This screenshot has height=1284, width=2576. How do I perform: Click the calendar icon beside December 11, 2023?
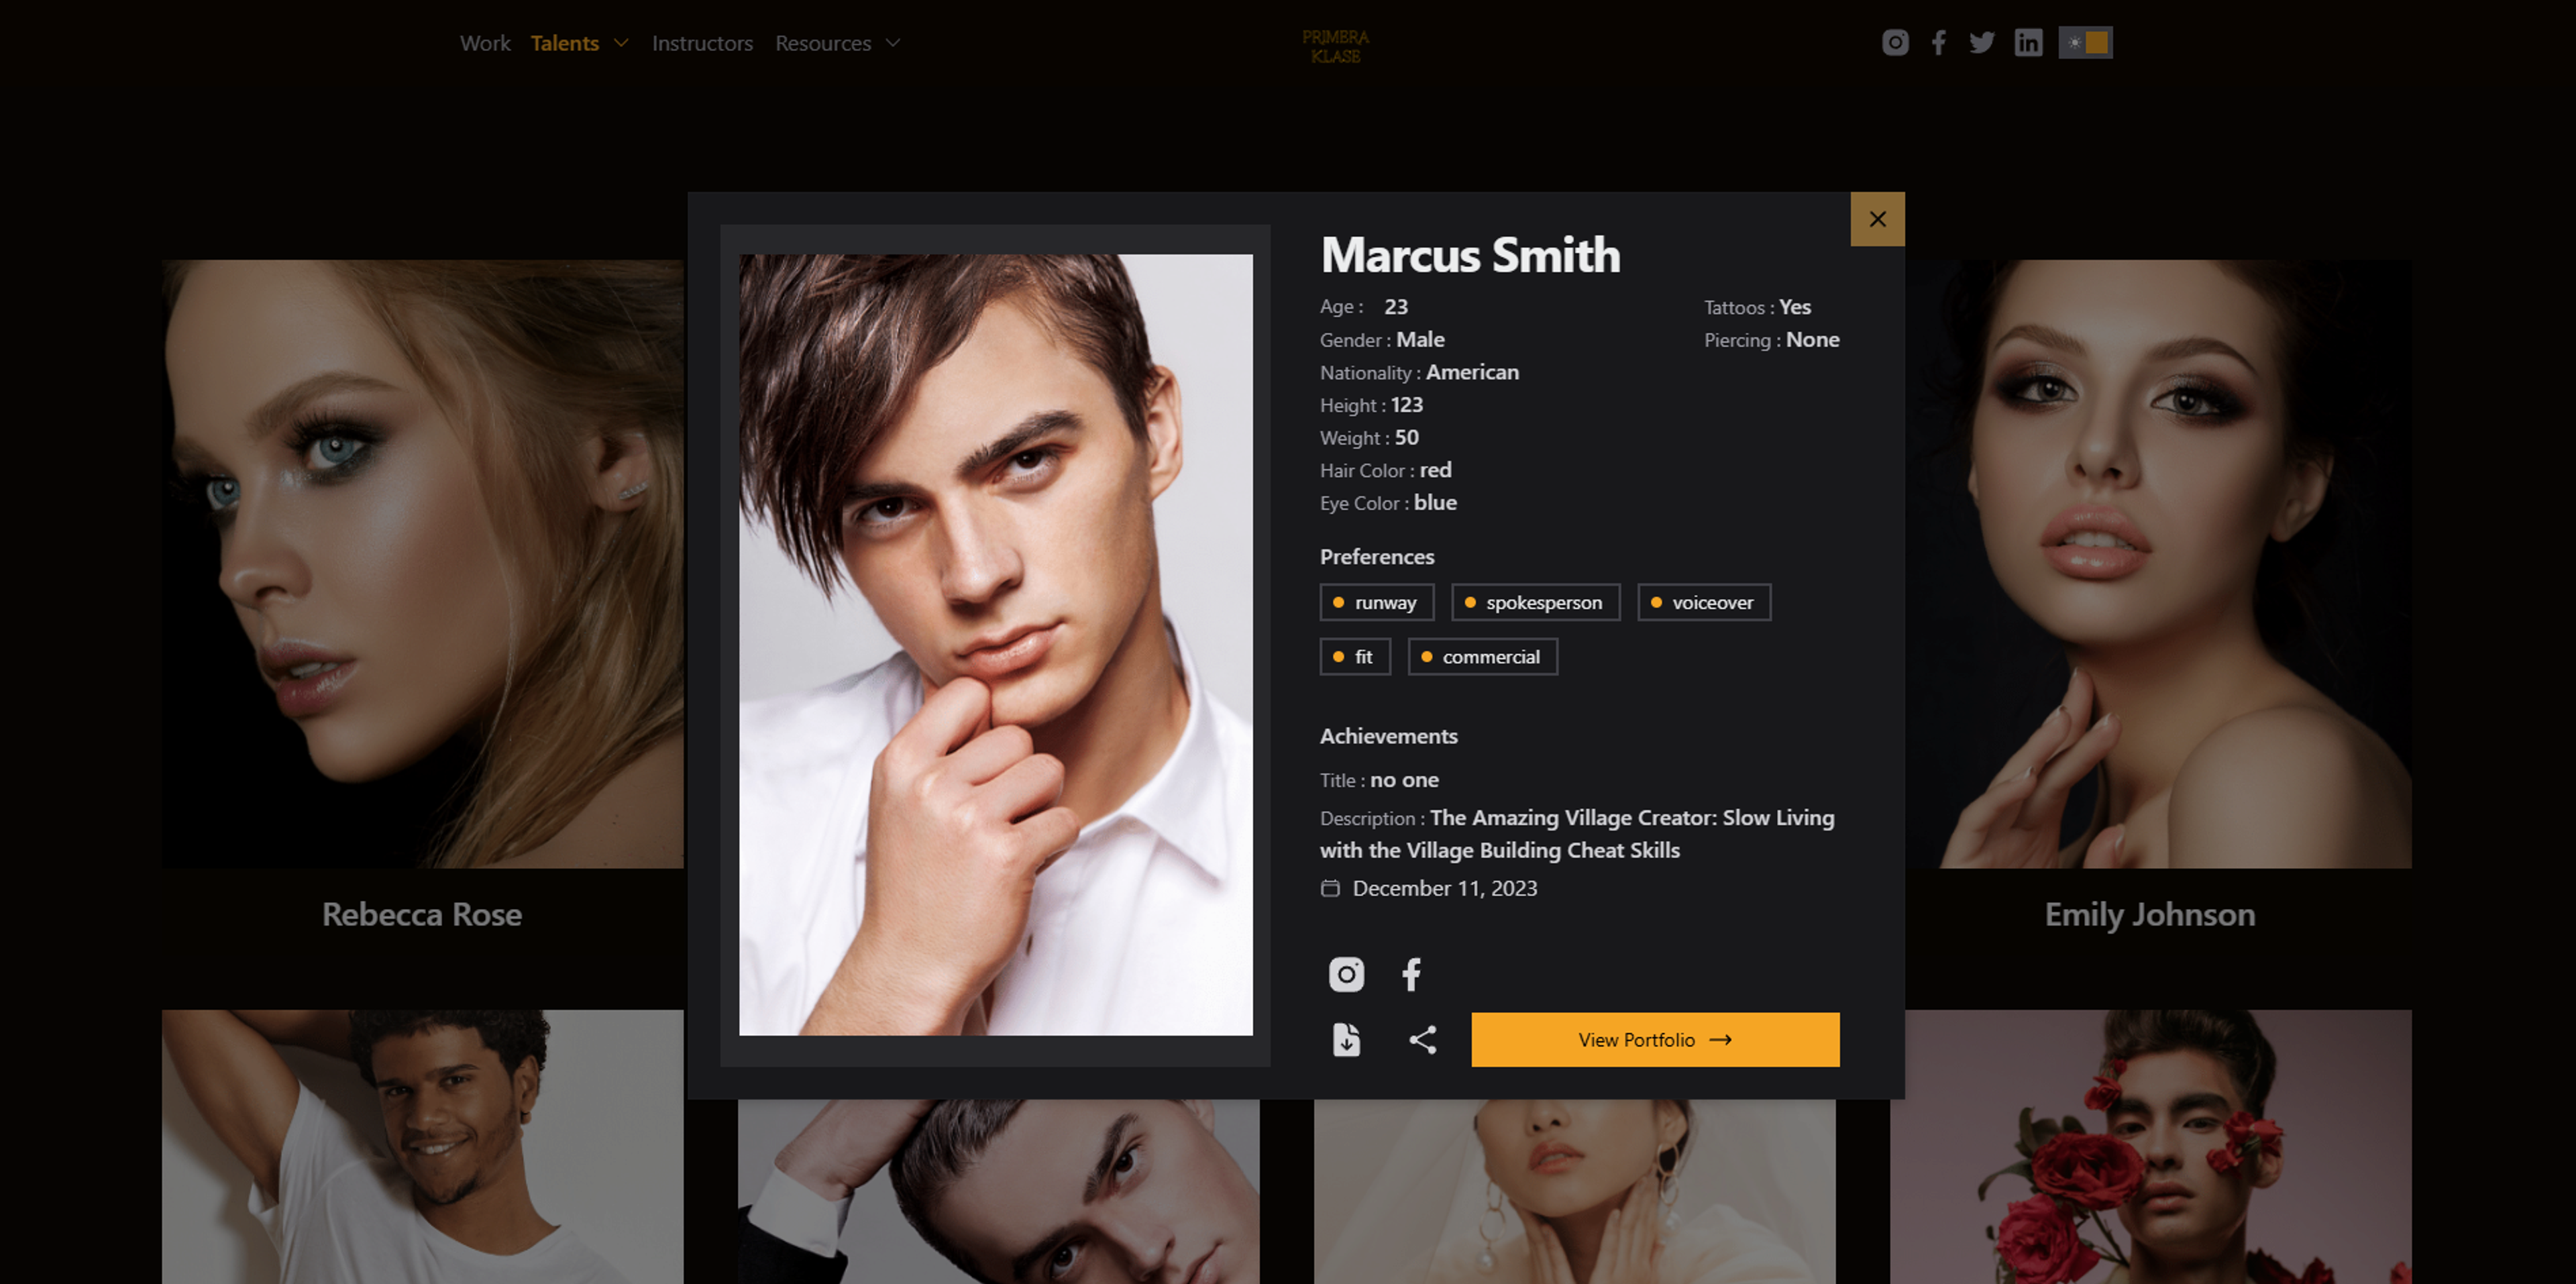point(1329,888)
